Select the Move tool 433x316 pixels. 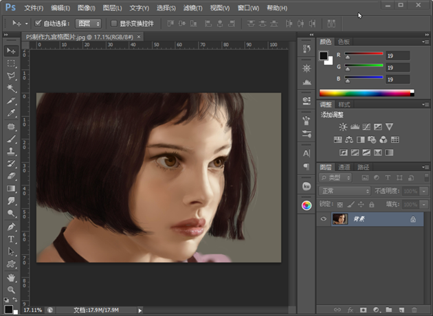point(11,51)
